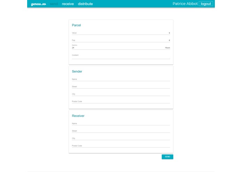Click the Sender section heading
Screen dimensions: 242x172
[77, 71]
